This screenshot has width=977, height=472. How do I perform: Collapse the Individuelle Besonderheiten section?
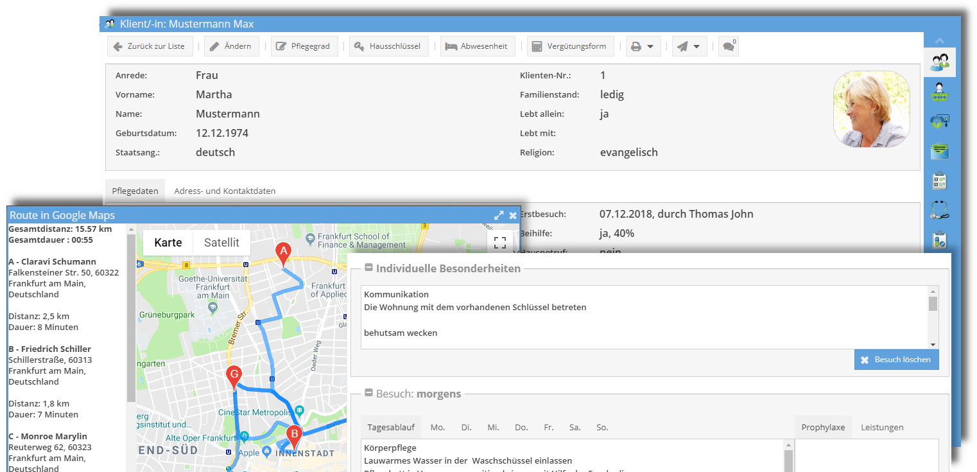(368, 268)
